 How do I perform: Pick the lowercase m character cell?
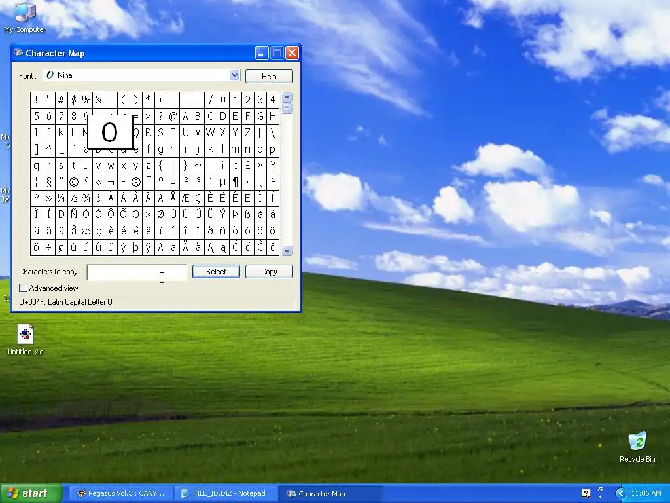coord(235,149)
